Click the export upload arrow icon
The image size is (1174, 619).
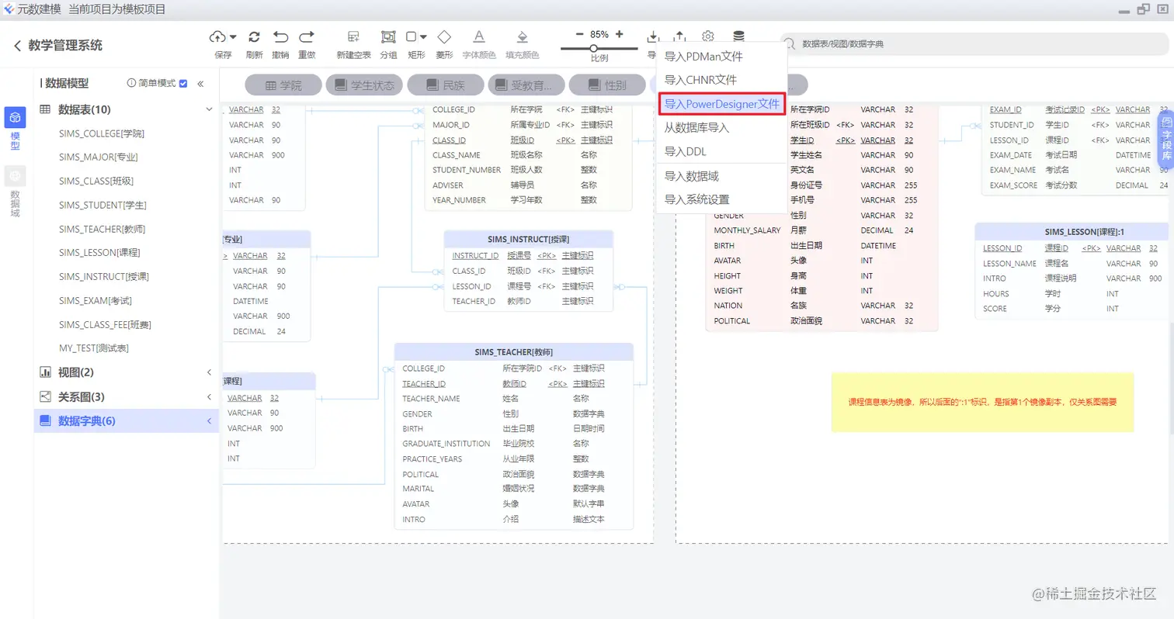click(679, 36)
